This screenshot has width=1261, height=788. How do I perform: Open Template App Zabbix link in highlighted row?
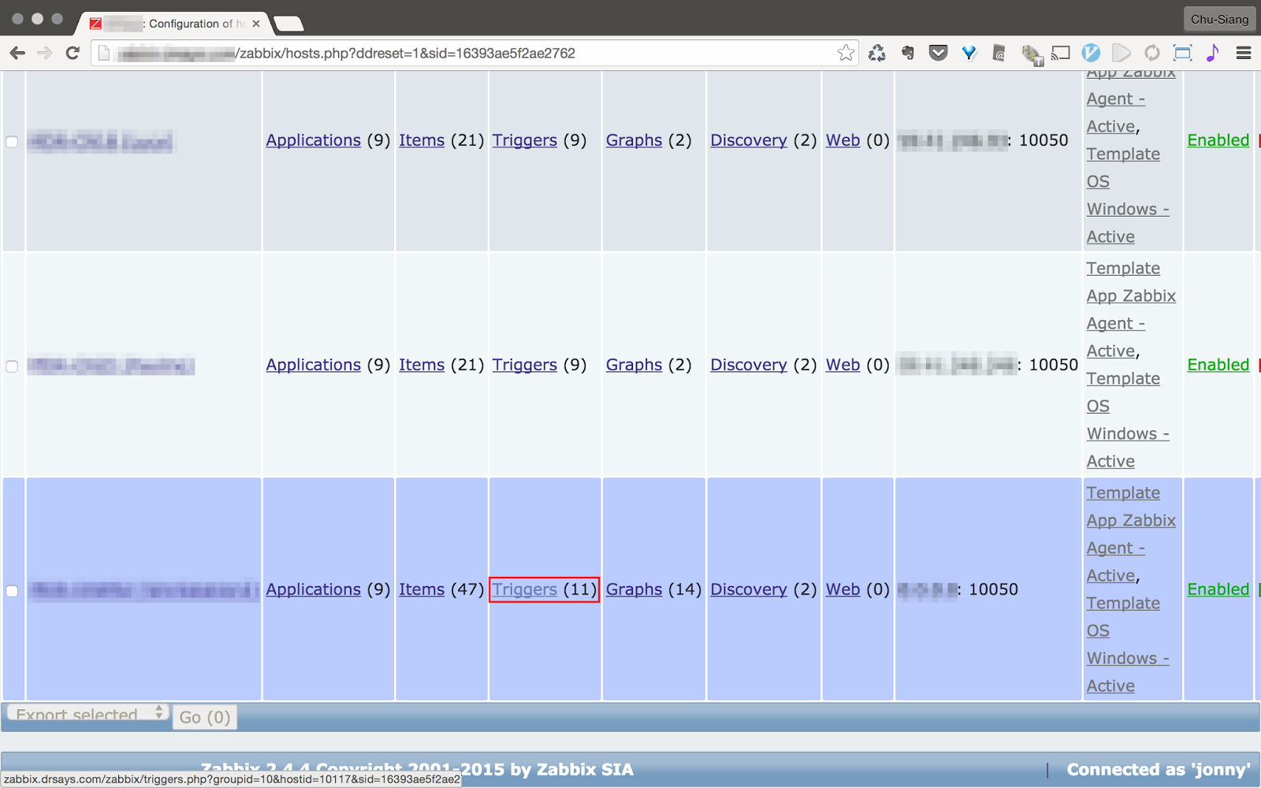point(1131,534)
